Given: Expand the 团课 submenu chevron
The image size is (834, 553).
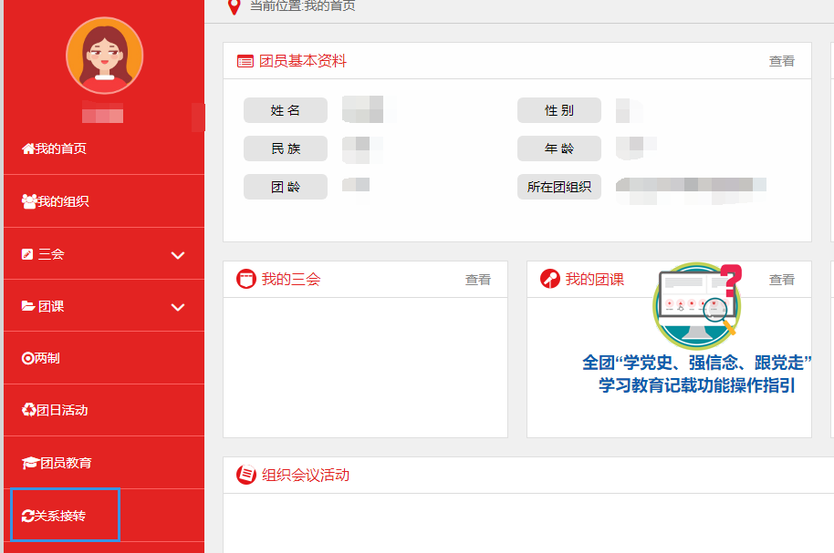Looking at the screenshot, I should pos(178,307).
